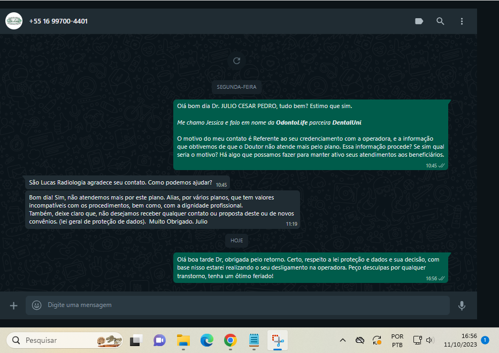The width and height of the screenshot is (499, 353).
Task: Open Task View on the taskbar
Action: (x=136, y=340)
